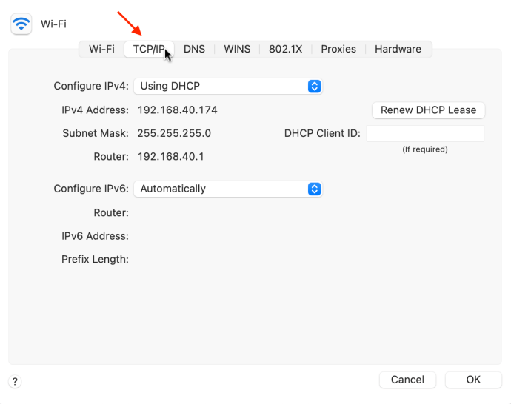Open the Proxies tab
Screen dimensions: 511x404
338,49
